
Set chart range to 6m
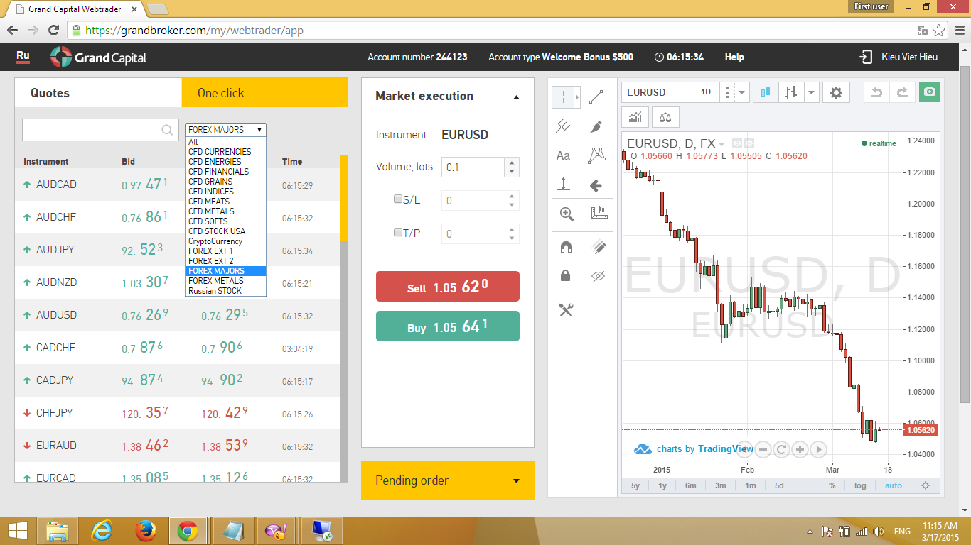(x=690, y=485)
